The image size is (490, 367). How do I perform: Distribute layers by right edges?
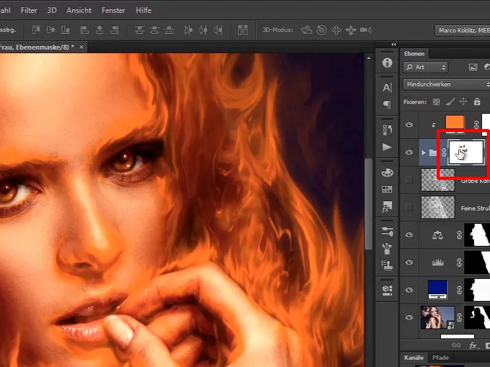tap(218, 30)
